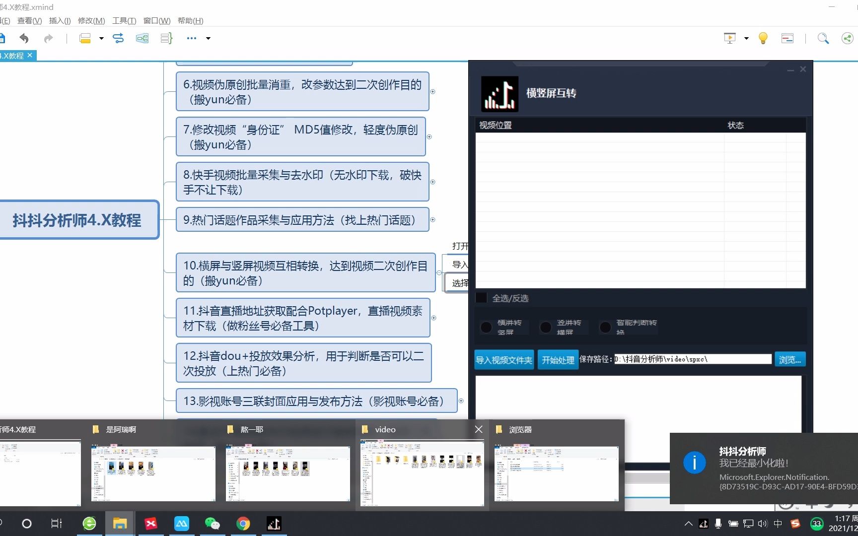This screenshot has height=536, width=858.
Task: Switch to Chinese/English input mode via 中 indicator
Action: click(778, 524)
